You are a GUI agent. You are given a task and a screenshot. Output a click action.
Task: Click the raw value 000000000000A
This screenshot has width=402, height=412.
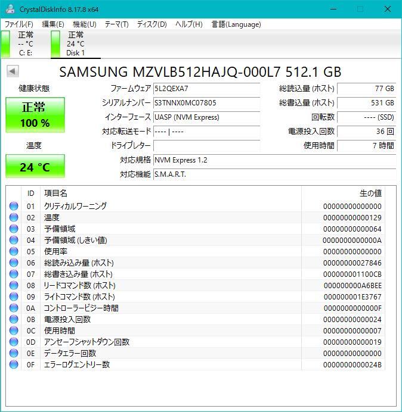[x=352, y=240]
